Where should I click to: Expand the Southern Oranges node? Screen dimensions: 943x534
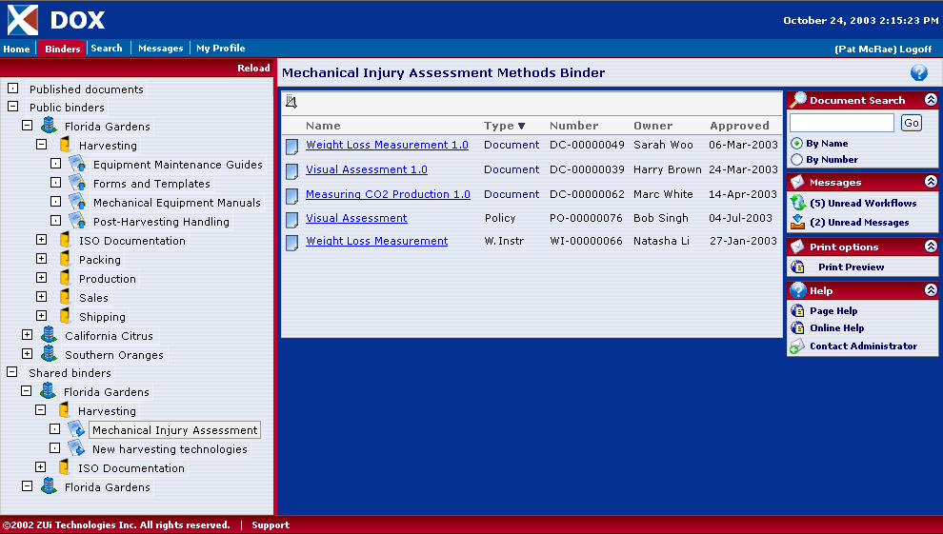point(27,353)
